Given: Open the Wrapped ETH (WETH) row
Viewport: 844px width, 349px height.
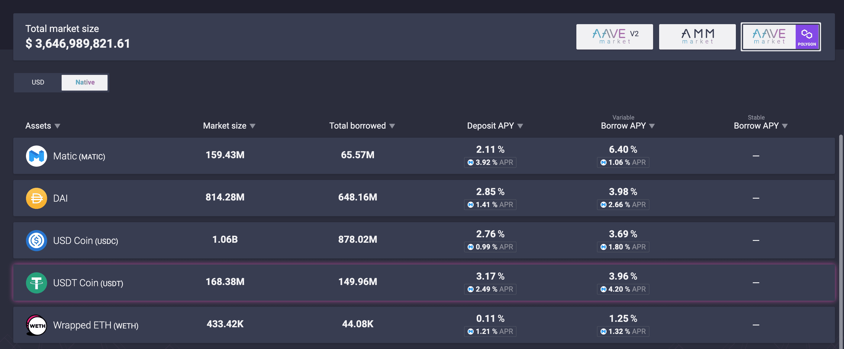Looking at the screenshot, I should [424, 325].
